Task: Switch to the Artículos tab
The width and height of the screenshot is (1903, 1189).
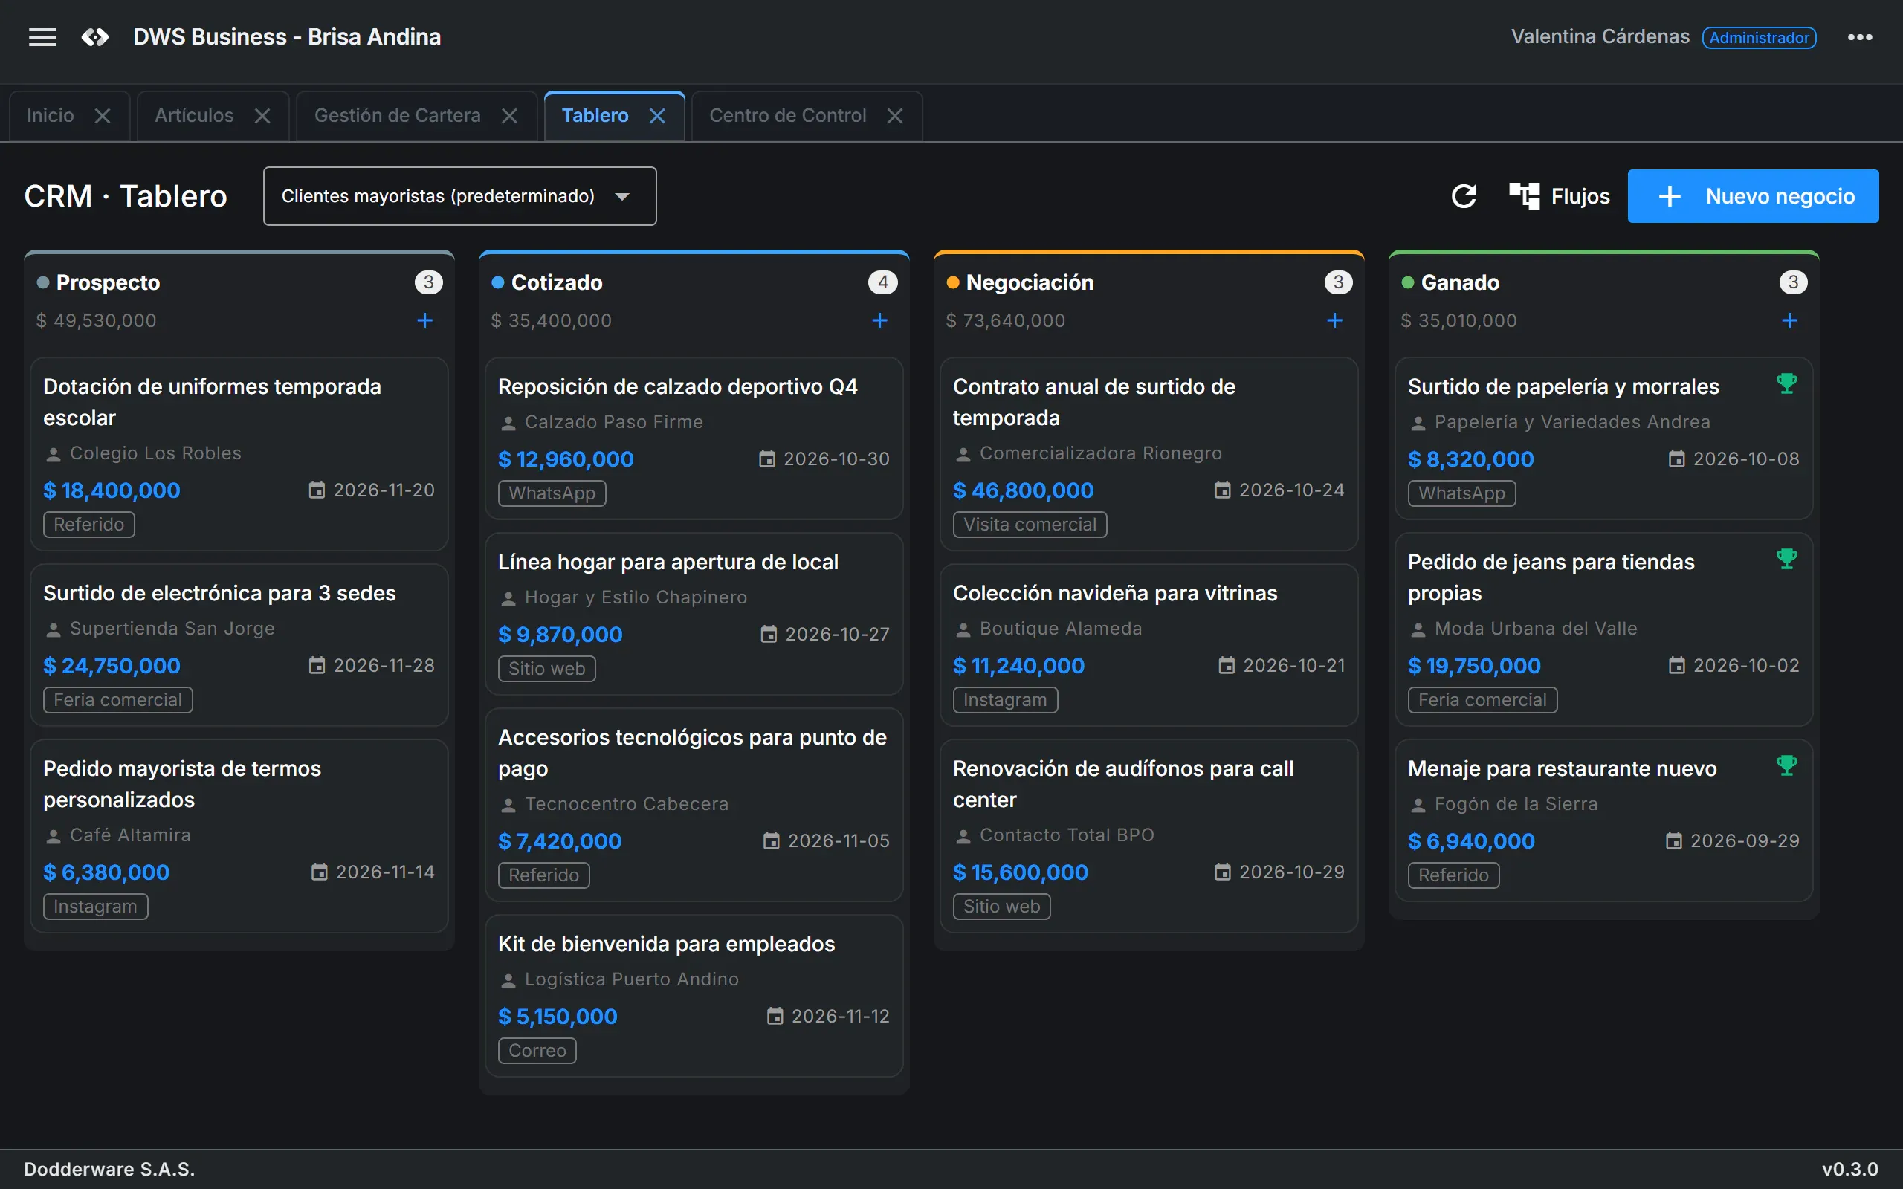Action: 194,116
